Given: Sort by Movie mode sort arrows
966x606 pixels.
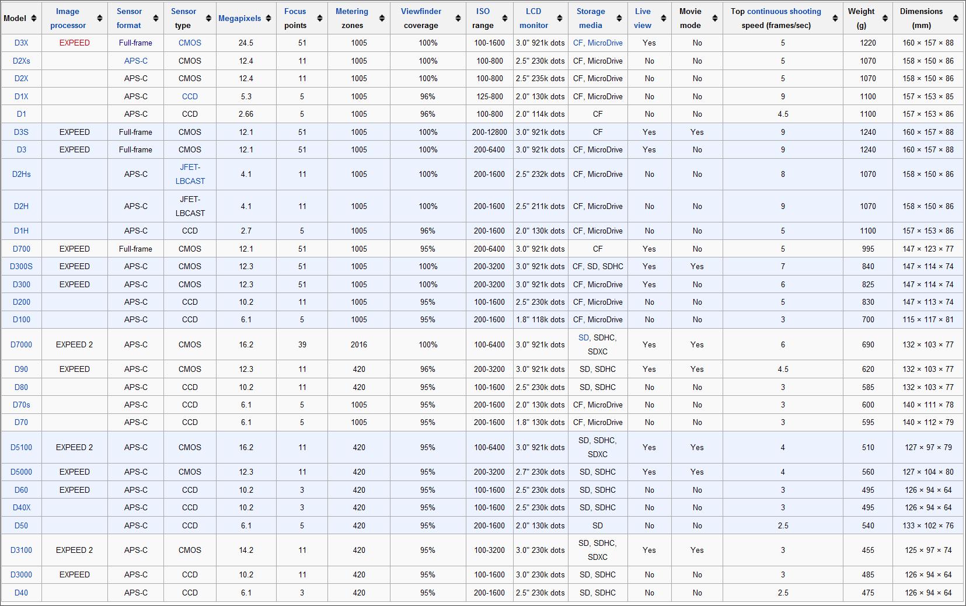Looking at the screenshot, I should click(715, 18).
